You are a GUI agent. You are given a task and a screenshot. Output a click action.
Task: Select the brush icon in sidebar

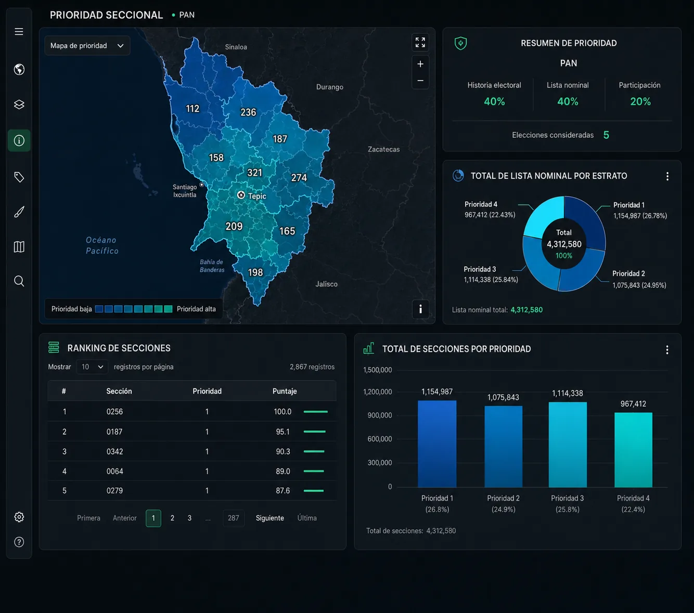coord(19,212)
